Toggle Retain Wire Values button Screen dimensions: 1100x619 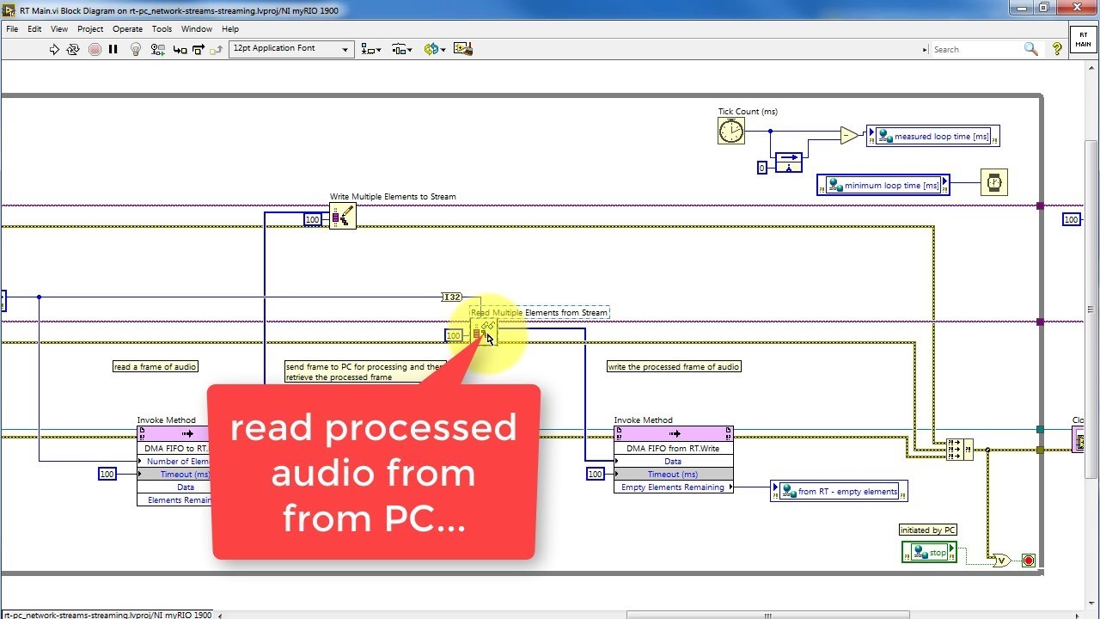click(157, 50)
